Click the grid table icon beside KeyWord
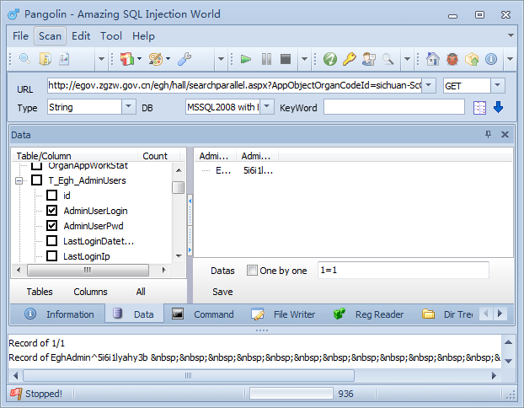 [479, 108]
